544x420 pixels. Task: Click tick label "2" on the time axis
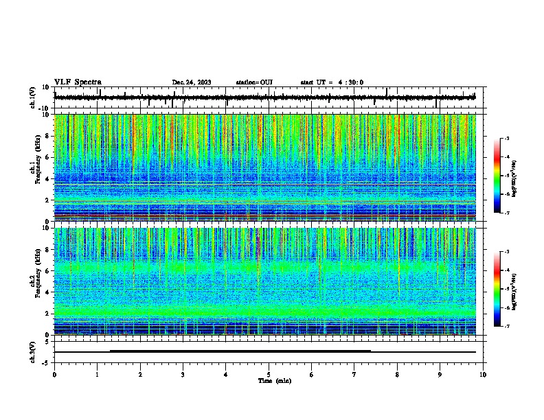(140, 375)
